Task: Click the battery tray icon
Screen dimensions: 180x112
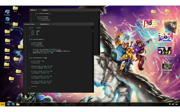Action: 177,104
